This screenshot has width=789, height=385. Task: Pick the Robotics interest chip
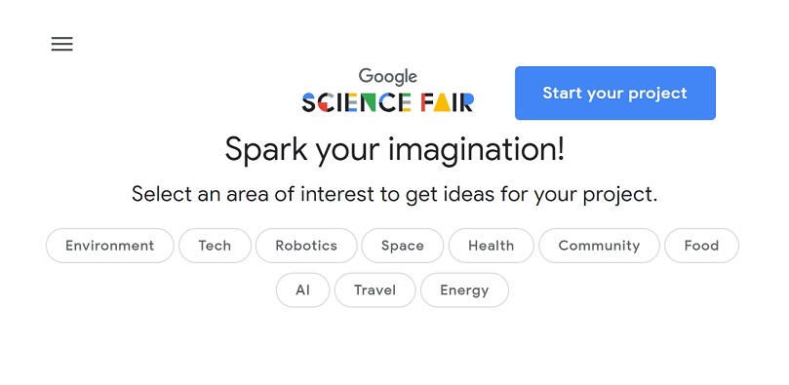click(x=306, y=246)
